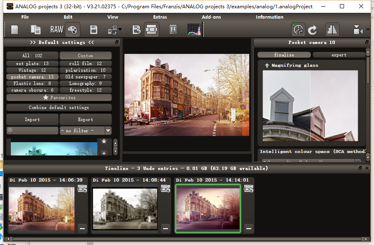This screenshot has height=245, width=374.
Task: Click Combine default settings button
Action: [59, 107]
